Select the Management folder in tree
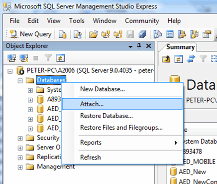 56,167
